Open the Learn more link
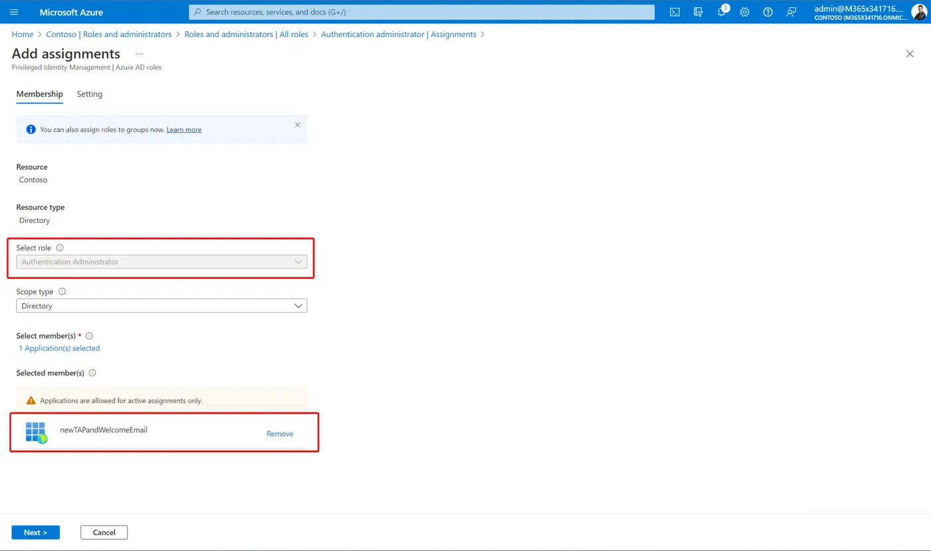Viewport: 931px width, 551px height. coord(184,129)
